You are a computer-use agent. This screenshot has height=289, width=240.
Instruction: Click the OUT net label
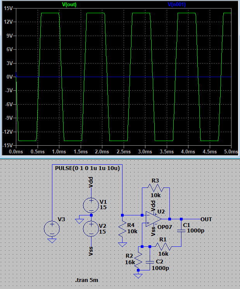coord(207,219)
